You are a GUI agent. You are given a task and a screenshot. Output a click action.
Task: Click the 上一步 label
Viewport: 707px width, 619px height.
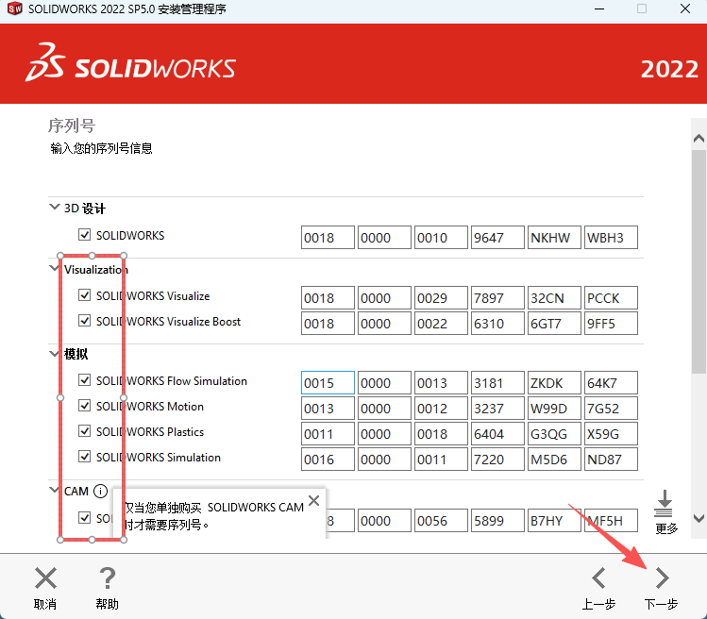click(x=598, y=604)
